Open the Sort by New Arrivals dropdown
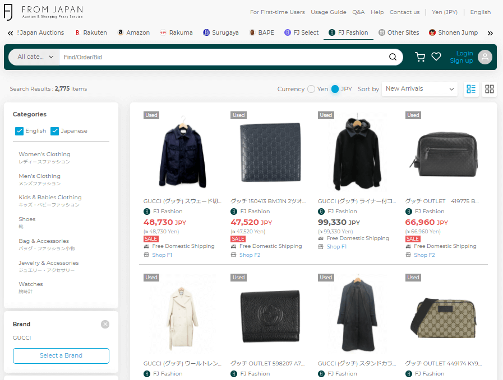Image resolution: width=503 pixels, height=380 pixels. 419,88
